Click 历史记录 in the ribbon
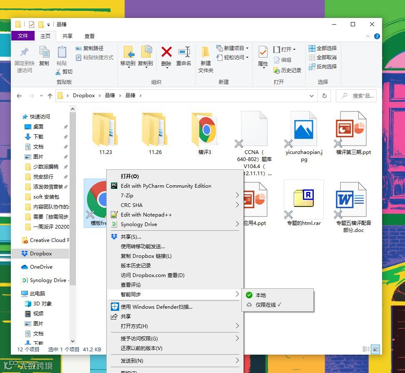Viewport: 405px width, 373px height. (287, 71)
